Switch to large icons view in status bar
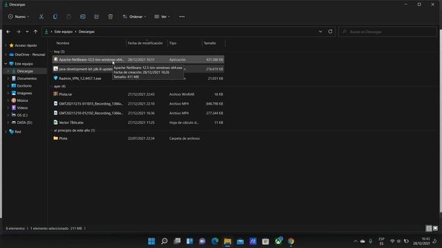Screen dimensions: 442x248 (435, 228)
